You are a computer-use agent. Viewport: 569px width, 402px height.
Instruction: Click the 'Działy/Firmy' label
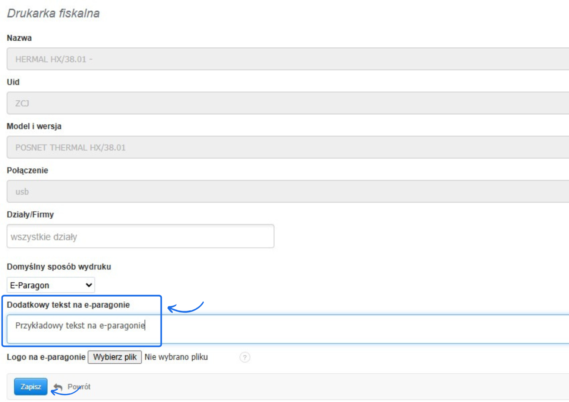(30, 214)
